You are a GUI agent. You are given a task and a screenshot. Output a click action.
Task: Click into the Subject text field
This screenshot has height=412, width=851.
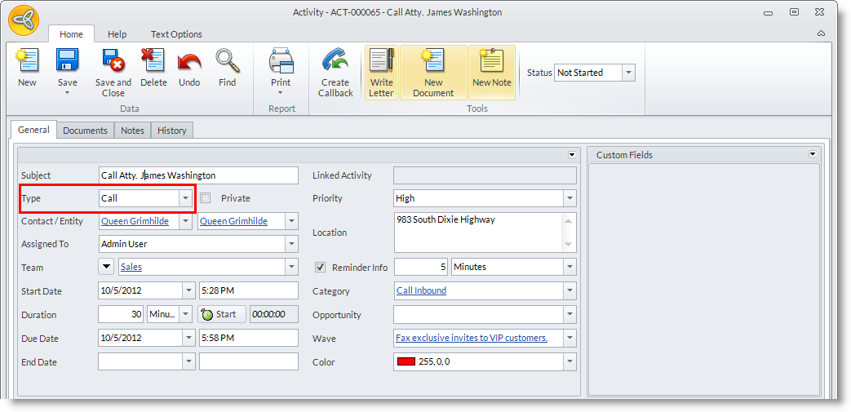coord(197,175)
